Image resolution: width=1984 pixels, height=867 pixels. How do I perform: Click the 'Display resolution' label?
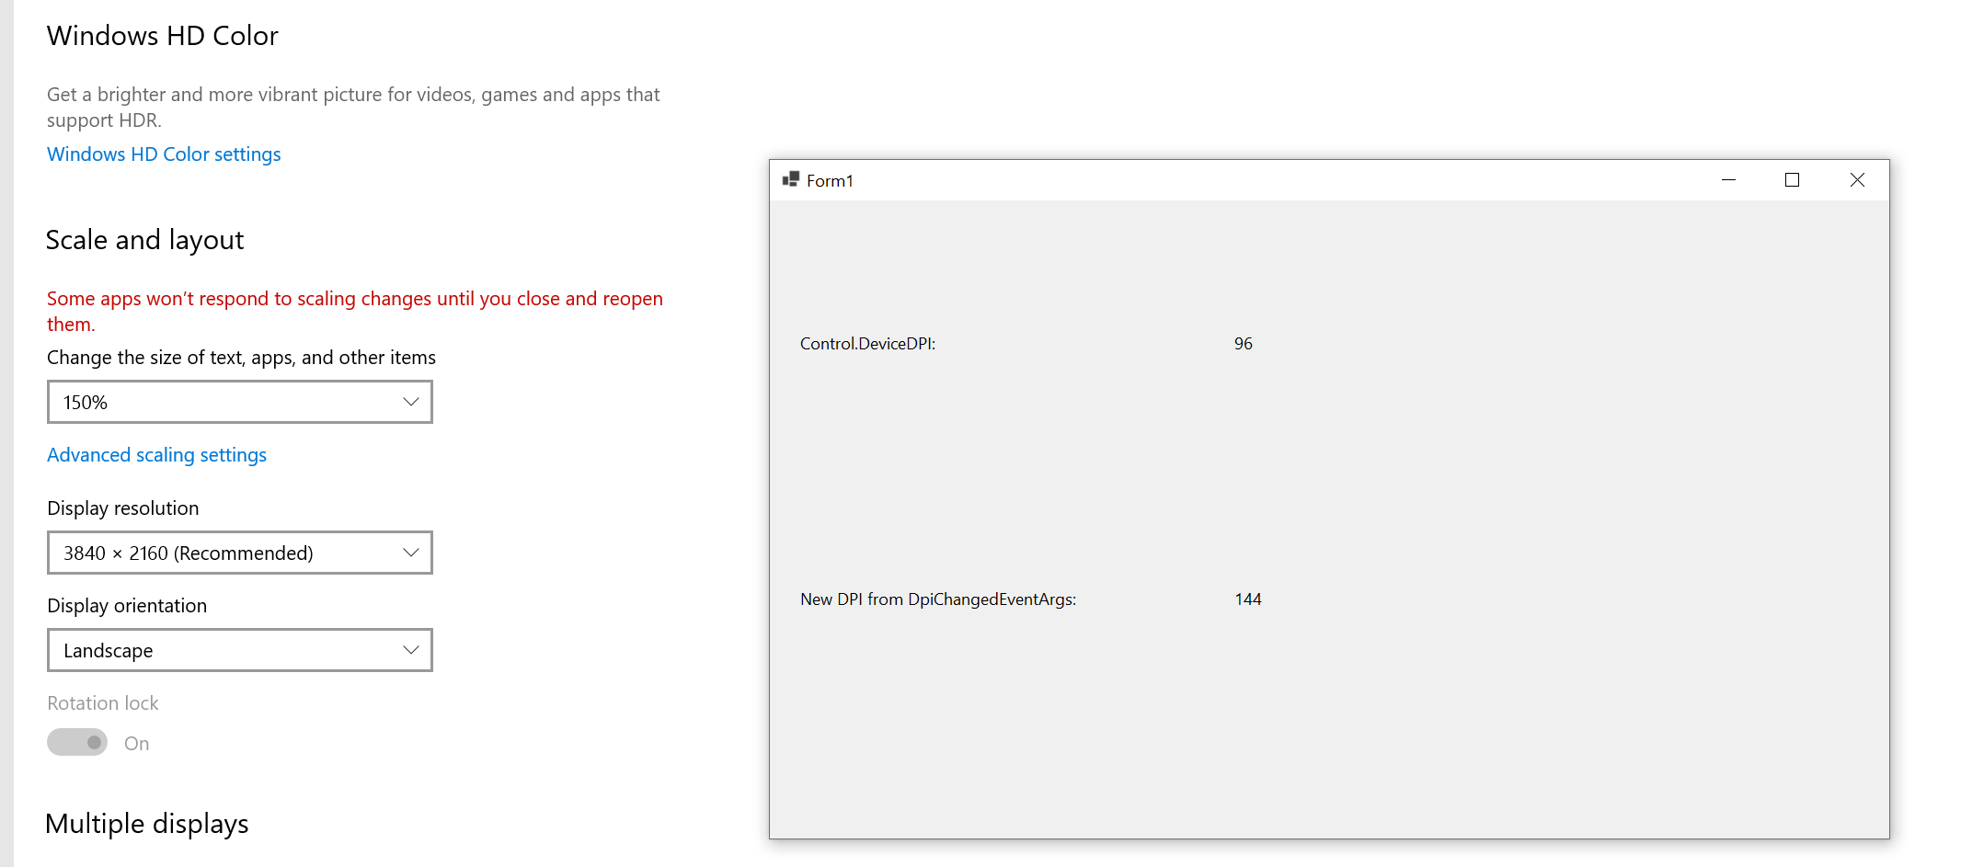123,508
